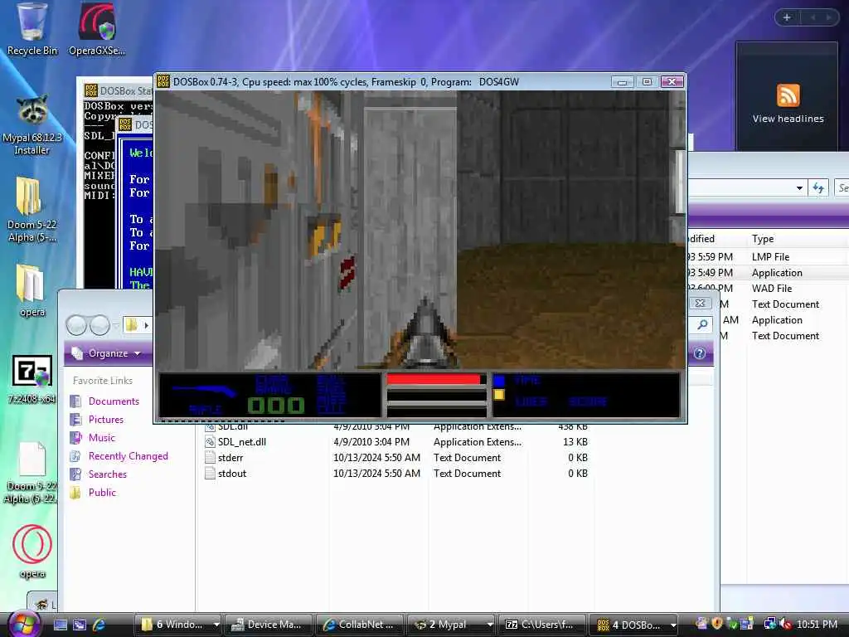
Task: Click the volume tray icon
Action: tap(785, 625)
